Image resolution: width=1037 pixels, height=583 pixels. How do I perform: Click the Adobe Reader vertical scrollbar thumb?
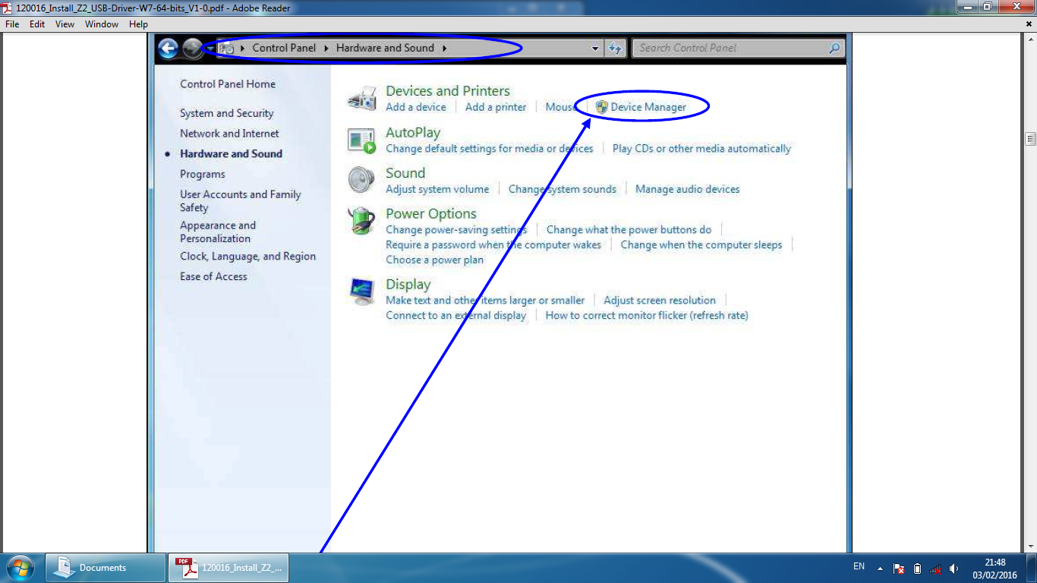(1030, 139)
